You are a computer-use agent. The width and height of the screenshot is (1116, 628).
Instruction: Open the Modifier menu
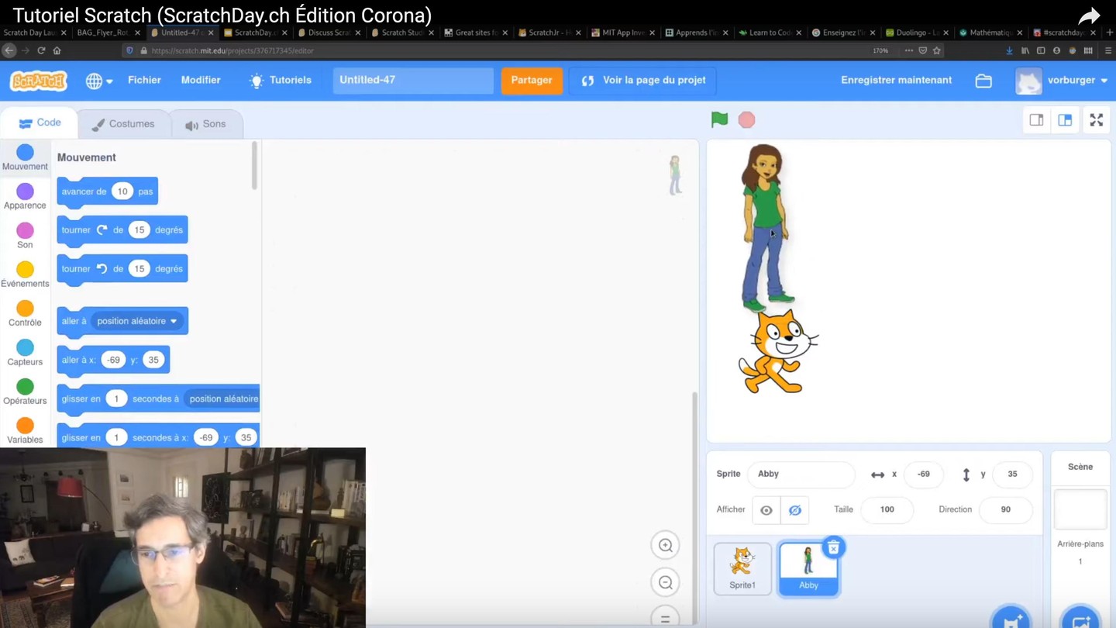click(x=201, y=80)
